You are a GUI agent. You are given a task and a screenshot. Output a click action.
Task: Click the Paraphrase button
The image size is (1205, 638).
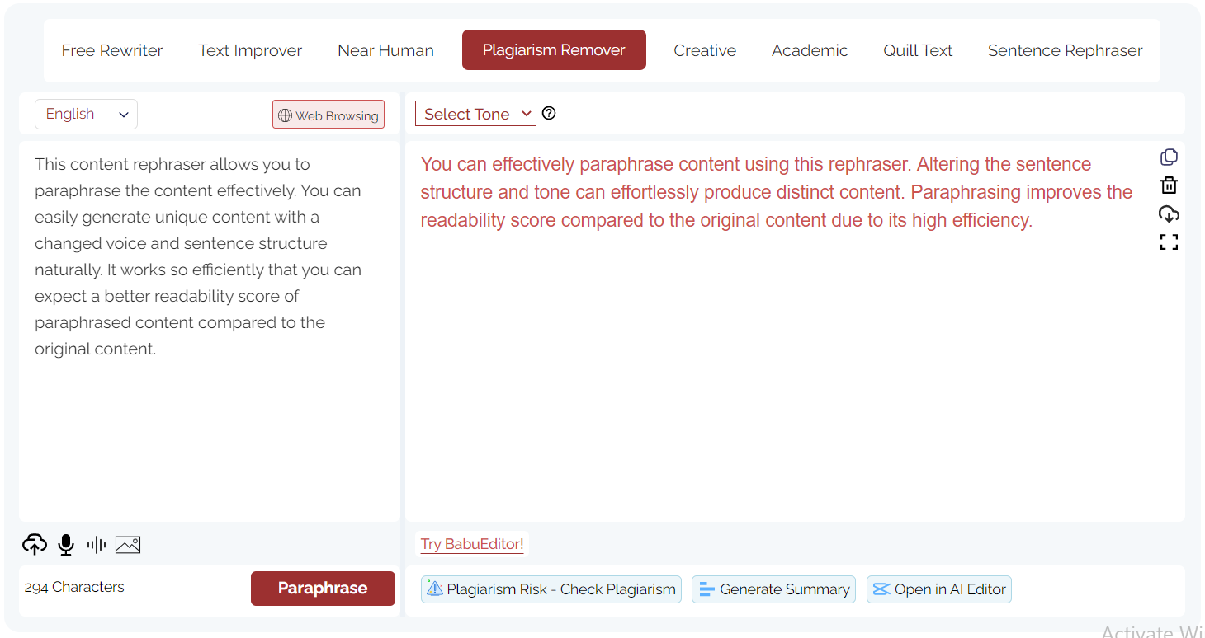tap(323, 588)
